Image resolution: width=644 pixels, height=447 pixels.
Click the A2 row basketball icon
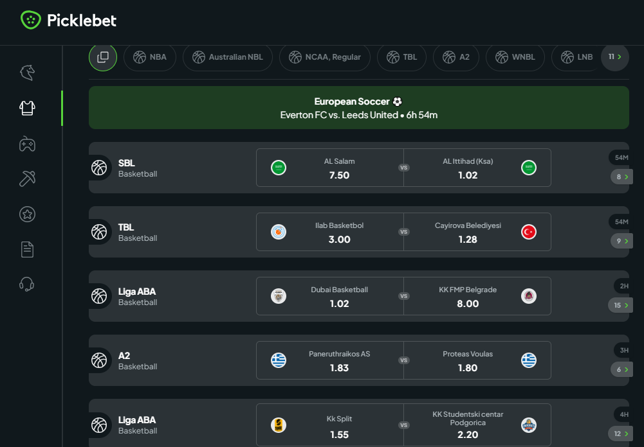click(99, 360)
